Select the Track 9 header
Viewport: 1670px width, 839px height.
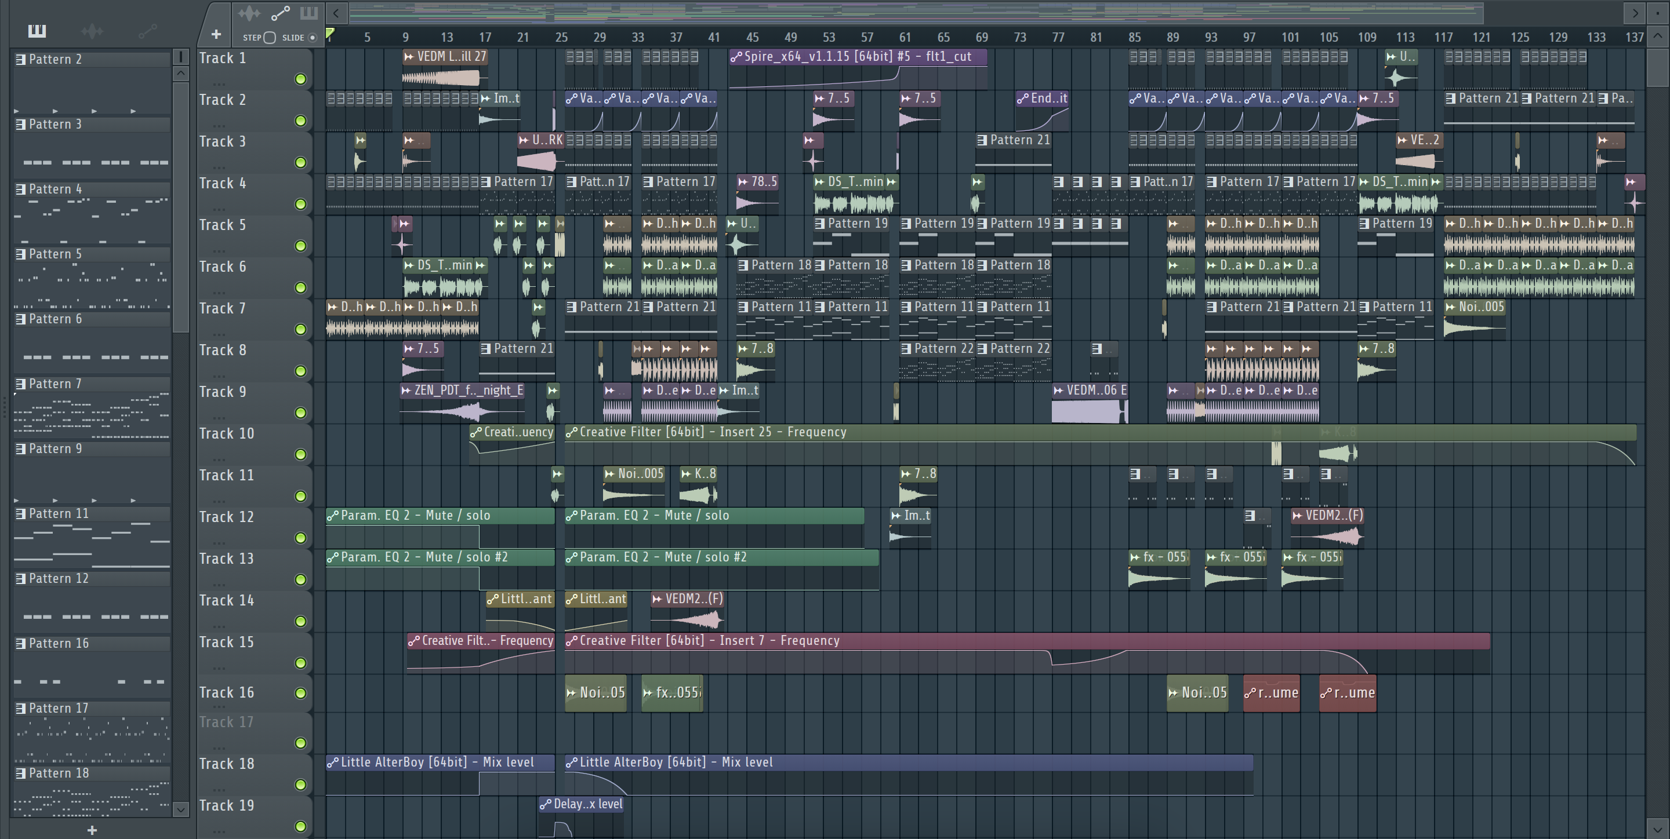tap(254, 402)
